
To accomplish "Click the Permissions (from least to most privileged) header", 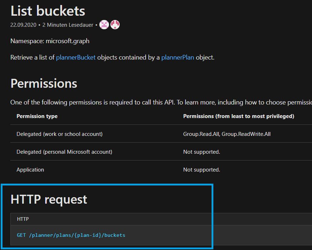I will click(x=239, y=116).
